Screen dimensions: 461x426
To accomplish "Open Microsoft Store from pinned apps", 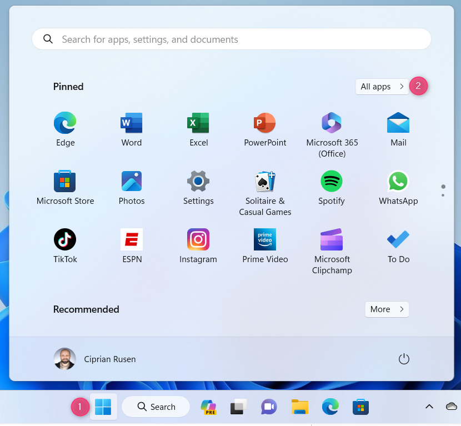I will click(65, 188).
